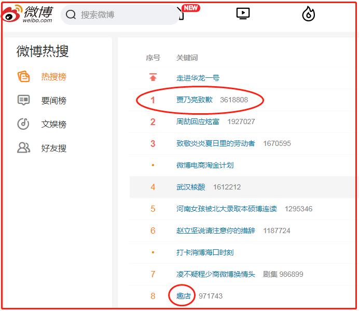Click the 剧集 986899 label

(x=283, y=274)
